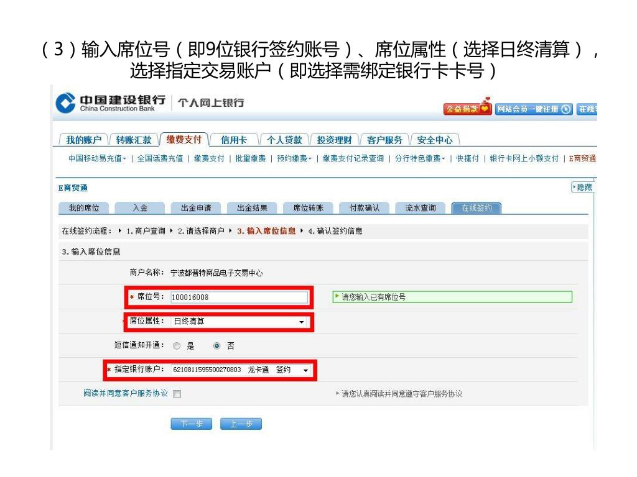Switch to the 我的席位 sub-tab
637x477 pixels.
point(84,207)
